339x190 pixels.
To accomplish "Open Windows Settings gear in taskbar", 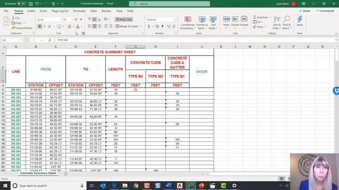I will pyautogui.click(x=234, y=185).
